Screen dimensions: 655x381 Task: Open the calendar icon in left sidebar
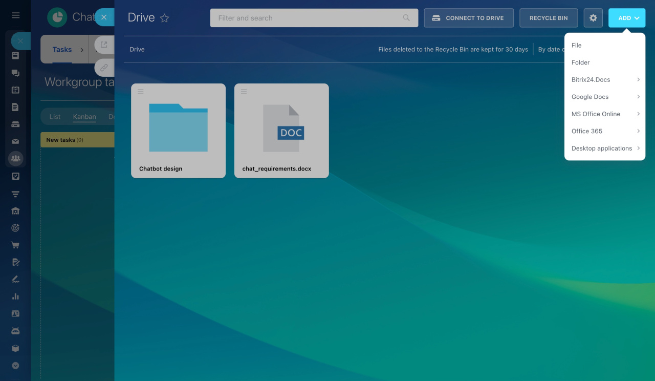(x=15, y=90)
